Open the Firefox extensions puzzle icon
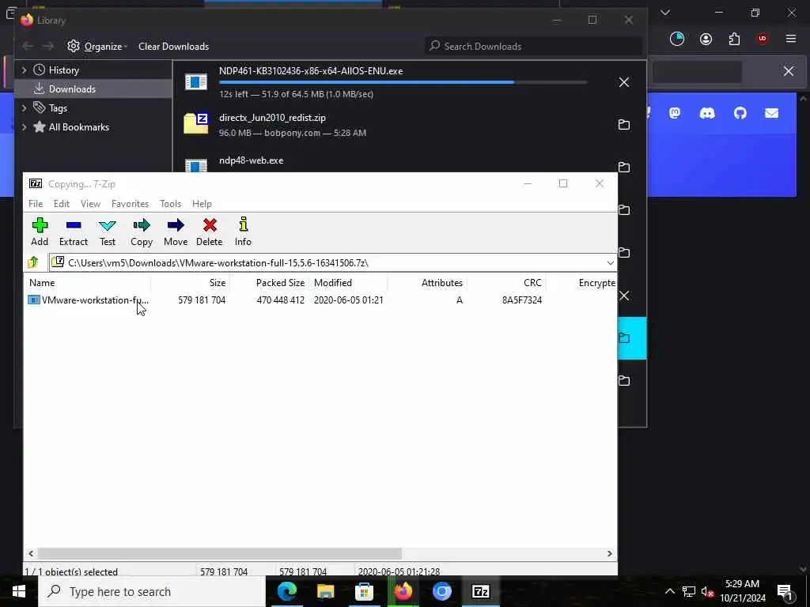 click(734, 39)
